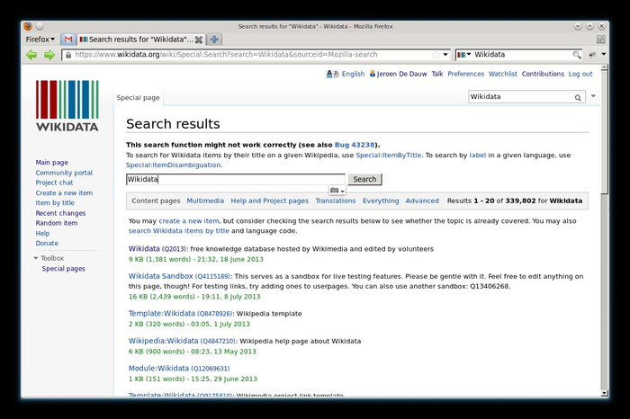630x419 pixels.
Task: Select Advanced search profile
Action: (x=422, y=201)
